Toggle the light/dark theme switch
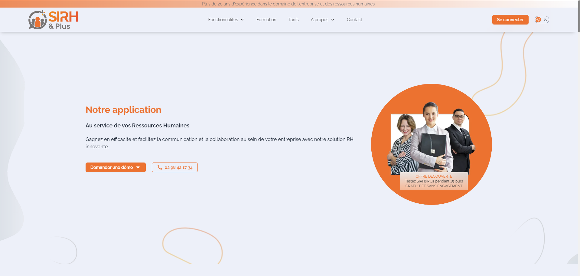580x276 pixels. [542, 20]
